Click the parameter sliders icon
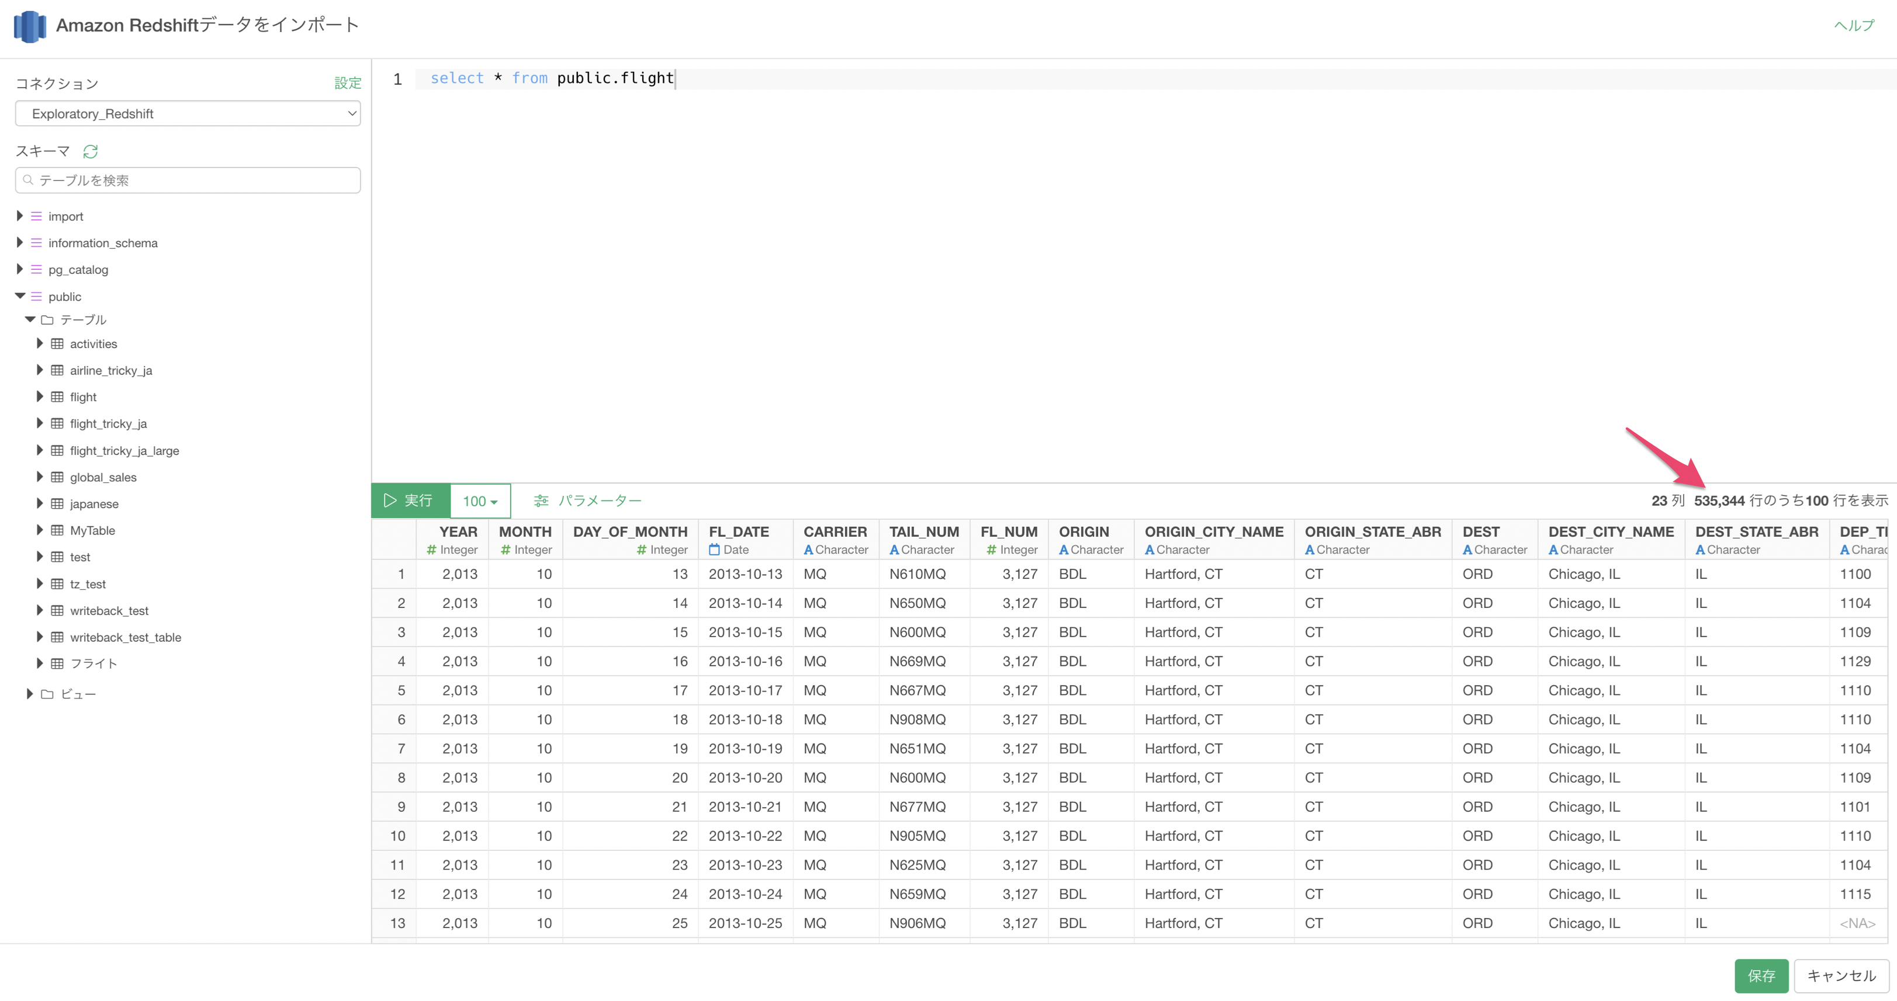1897x1001 pixels. [541, 500]
